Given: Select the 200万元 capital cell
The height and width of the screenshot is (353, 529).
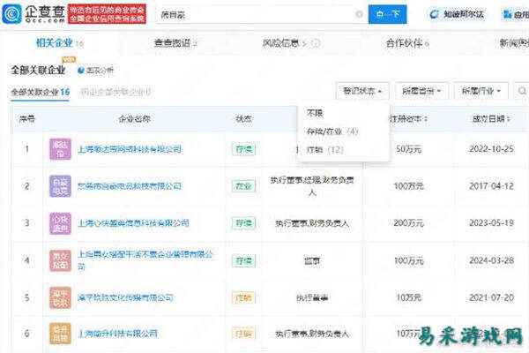Looking at the screenshot, I should click(408, 223).
